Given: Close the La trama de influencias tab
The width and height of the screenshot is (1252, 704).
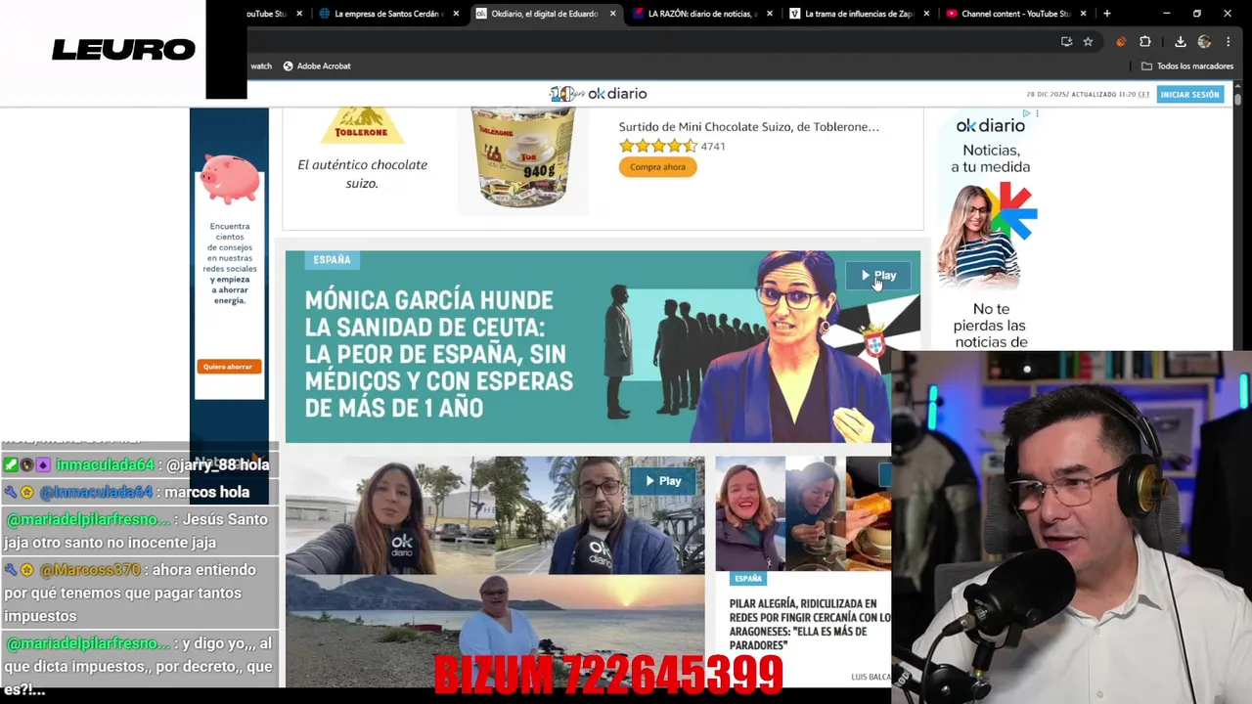Looking at the screenshot, I should coord(926,14).
